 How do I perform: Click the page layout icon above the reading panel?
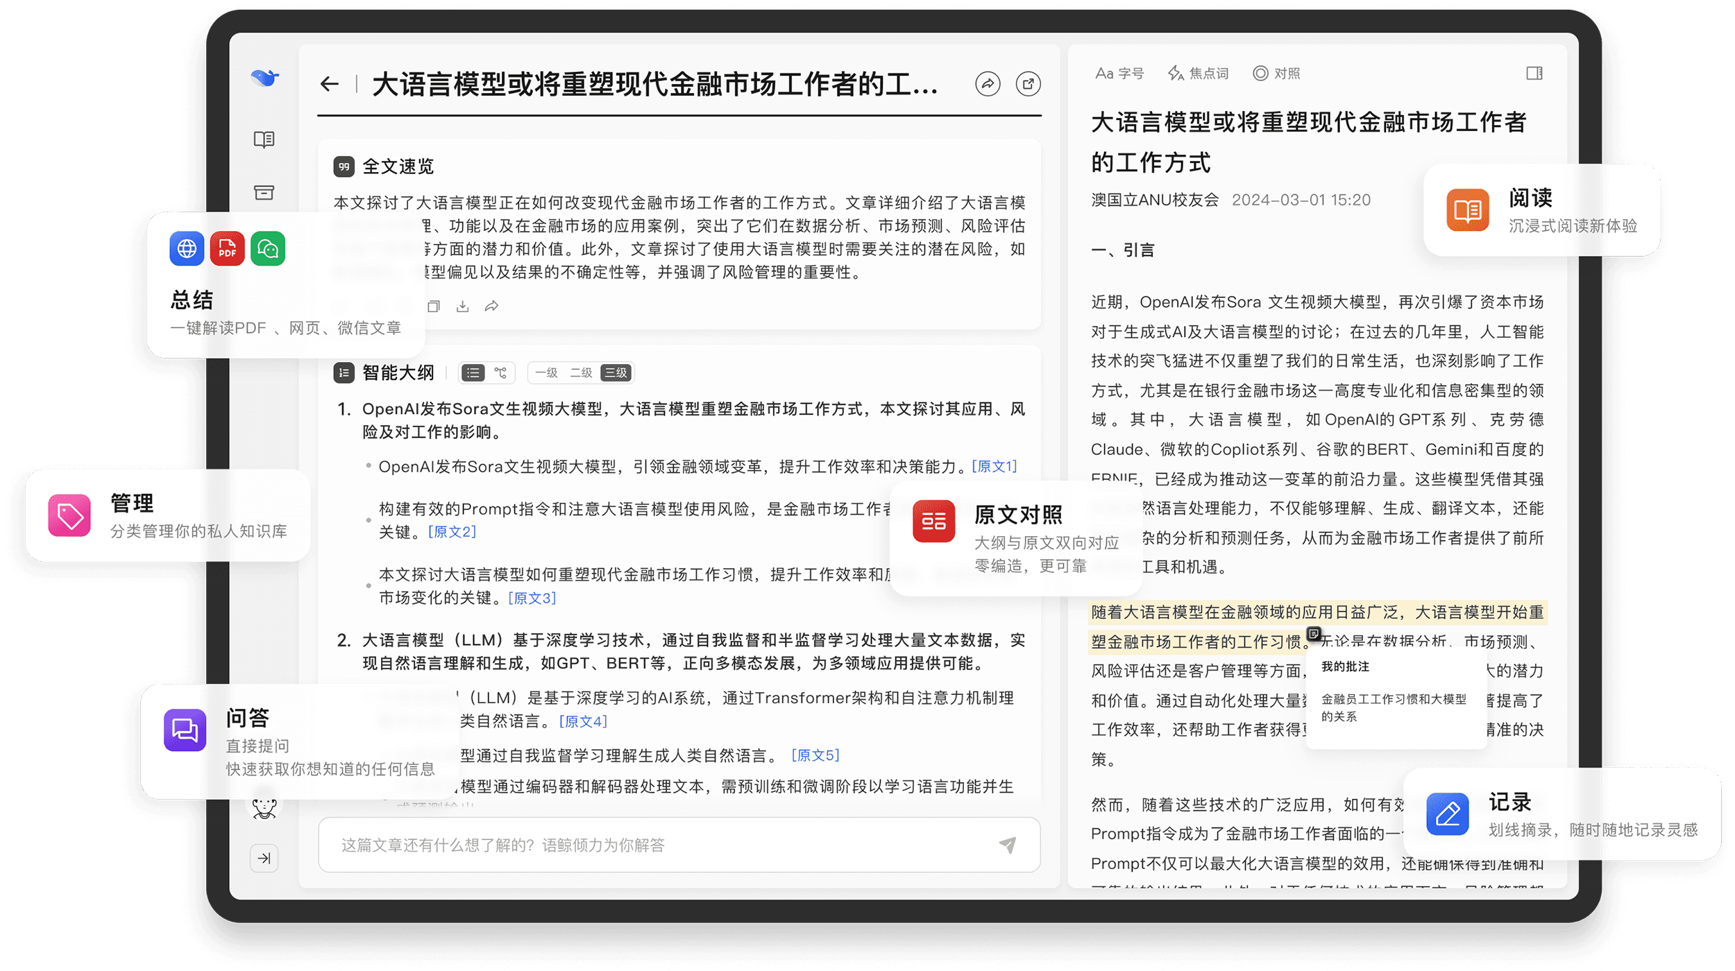point(1534,72)
